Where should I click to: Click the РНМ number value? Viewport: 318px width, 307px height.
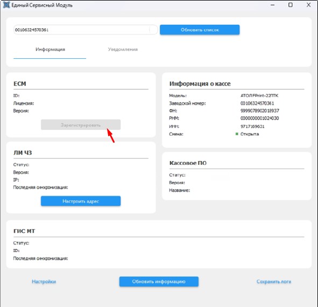[x=259, y=118]
